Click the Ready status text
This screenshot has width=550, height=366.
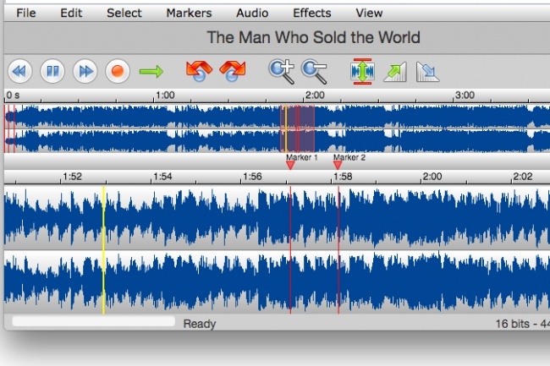point(199,324)
